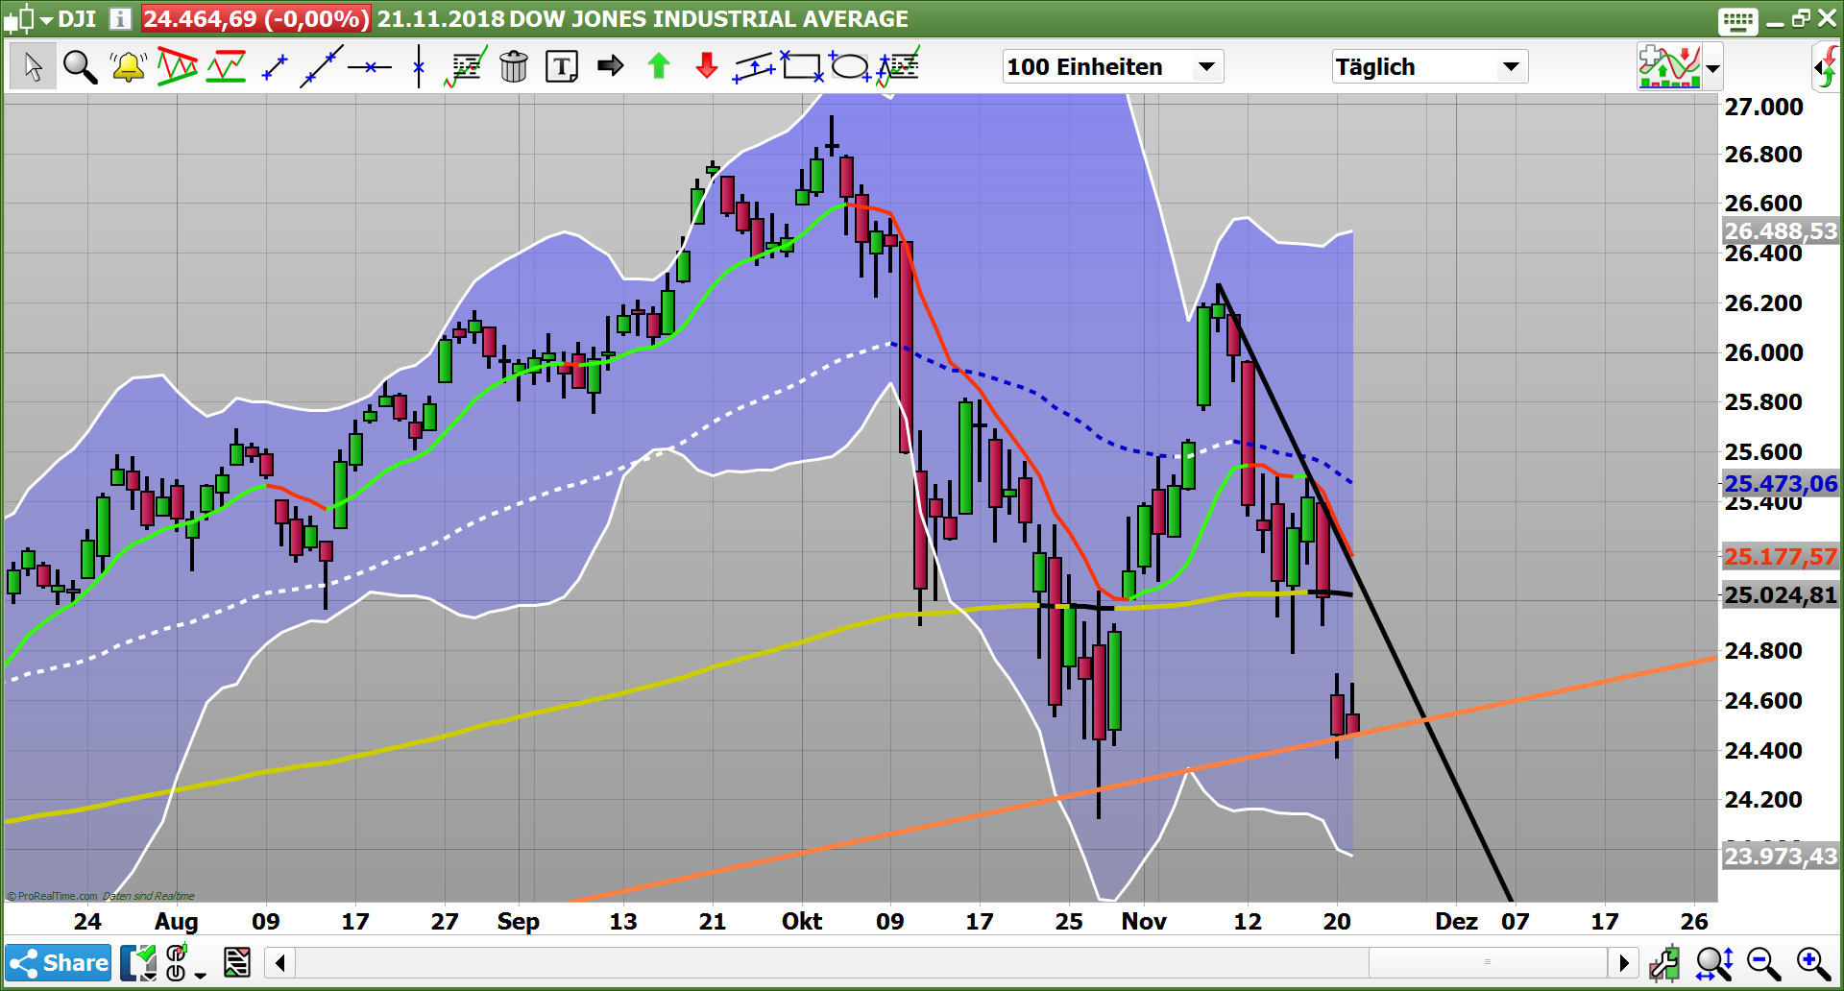
Task: Open the on-screen keyboard shortcut icon
Action: (1738, 20)
